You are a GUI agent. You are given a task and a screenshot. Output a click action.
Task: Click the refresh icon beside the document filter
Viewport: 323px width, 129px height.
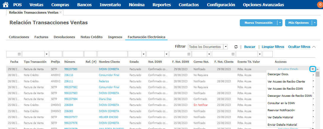click(236, 47)
